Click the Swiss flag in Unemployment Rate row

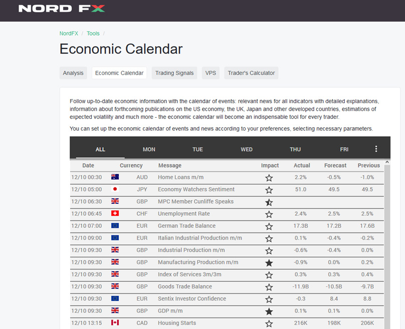(115, 214)
